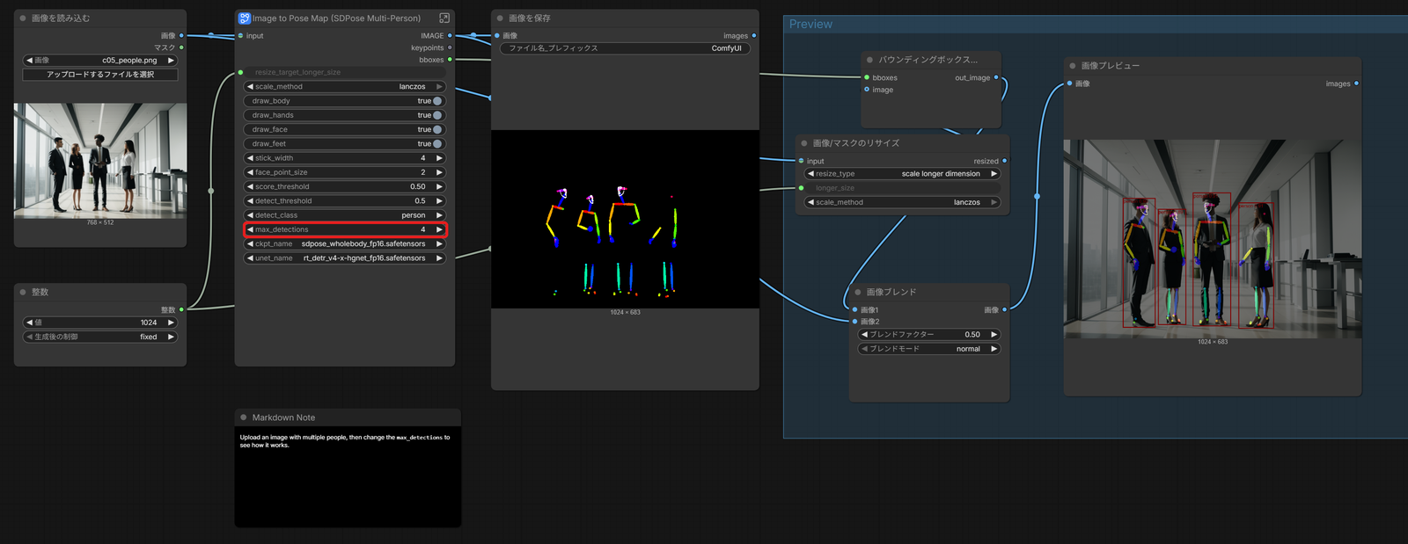Click the loaded office people image thumbnail

point(100,161)
